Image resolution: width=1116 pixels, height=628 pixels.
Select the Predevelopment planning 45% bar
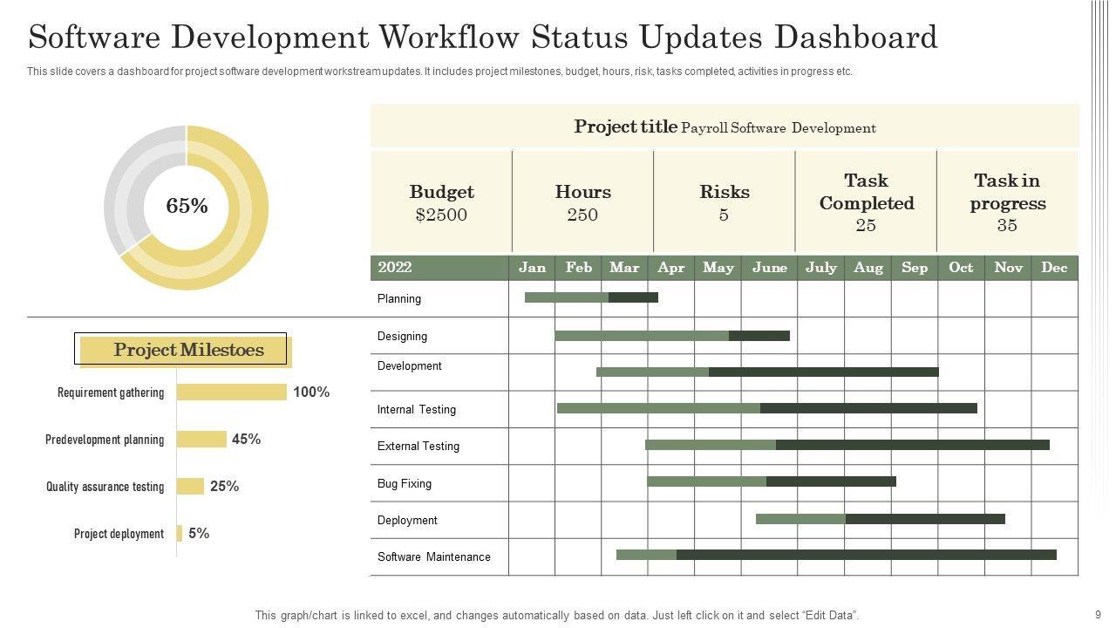(201, 440)
